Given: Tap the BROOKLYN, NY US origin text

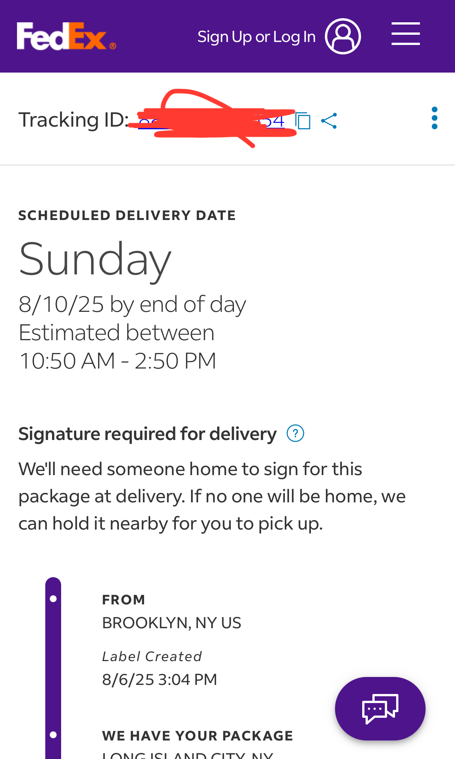Looking at the screenshot, I should 172,623.
